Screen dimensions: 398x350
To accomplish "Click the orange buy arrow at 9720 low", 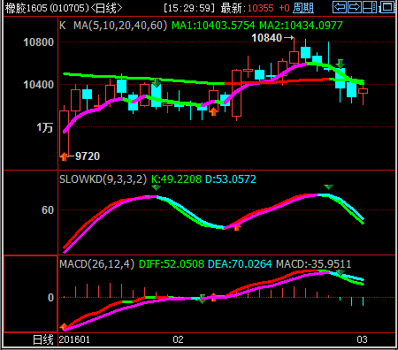I will pyautogui.click(x=64, y=156).
